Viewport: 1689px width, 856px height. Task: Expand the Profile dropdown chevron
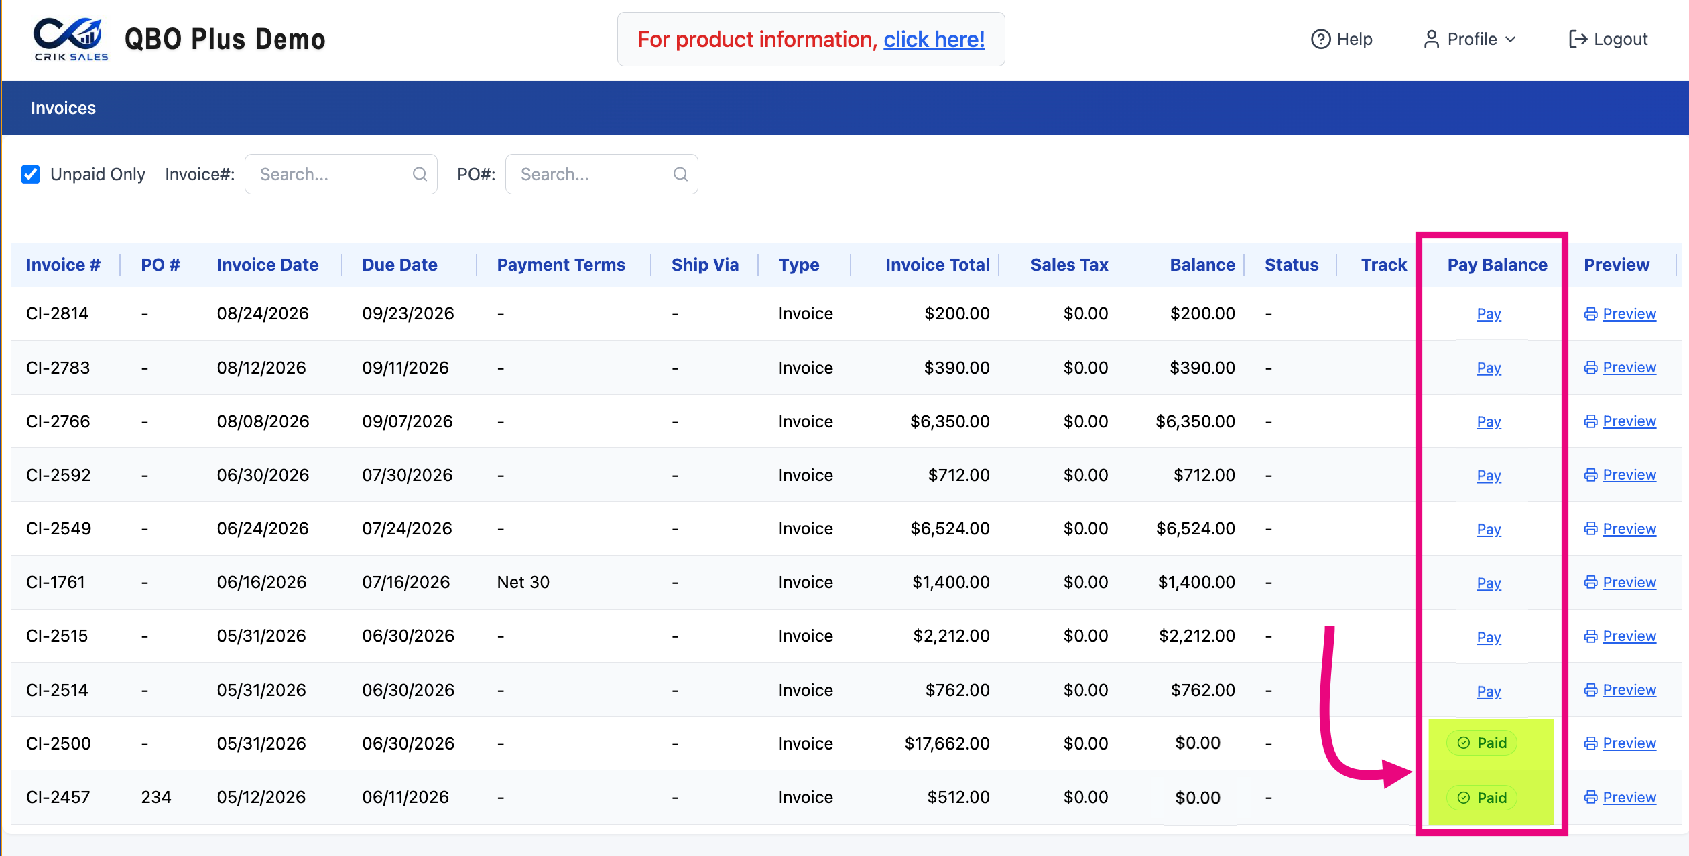coord(1510,39)
